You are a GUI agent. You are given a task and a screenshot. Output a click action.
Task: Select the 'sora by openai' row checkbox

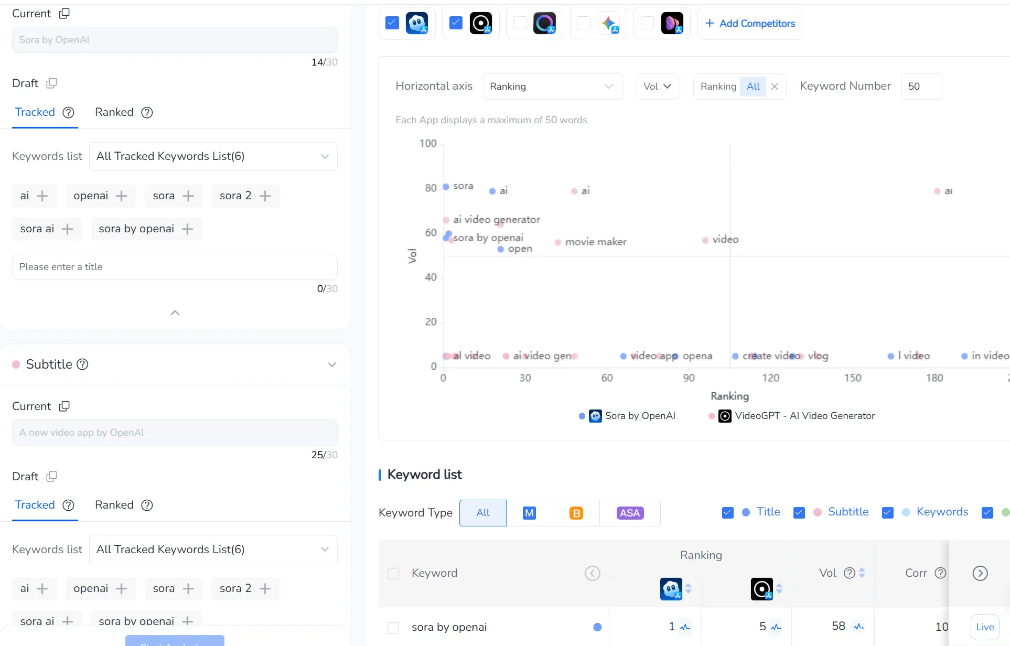[x=393, y=628]
